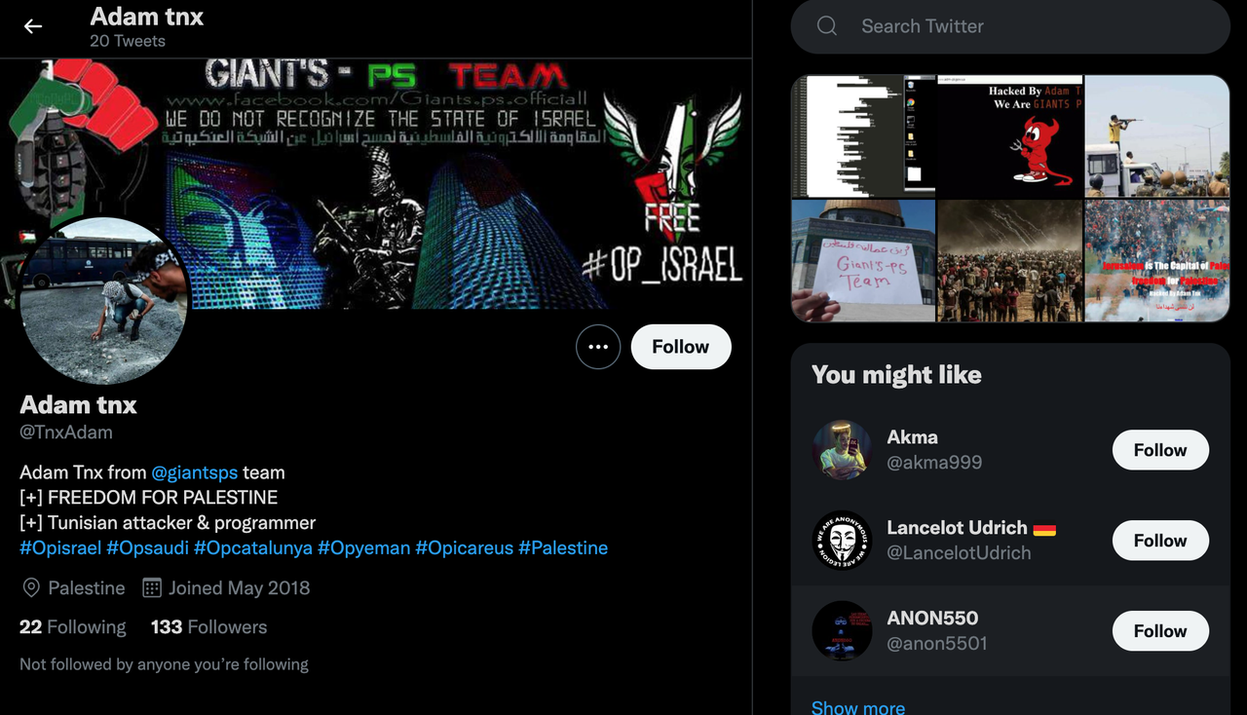Click the '[+] FREEDOM FOR PALESTINE' bio line
The width and height of the screenshot is (1247, 715).
point(149,498)
